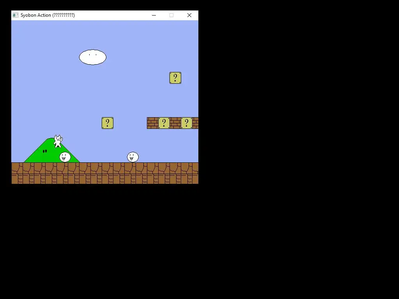The width and height of the screenshot is (399, 299).
Task: Click the right question block in the brick row
Action: 187,123
